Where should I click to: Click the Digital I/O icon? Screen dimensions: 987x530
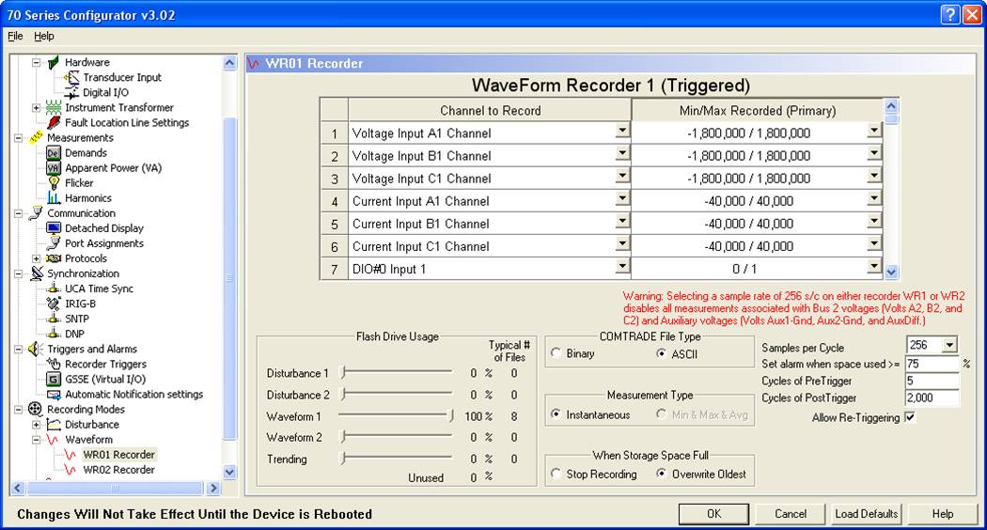(x=71, y=92)
